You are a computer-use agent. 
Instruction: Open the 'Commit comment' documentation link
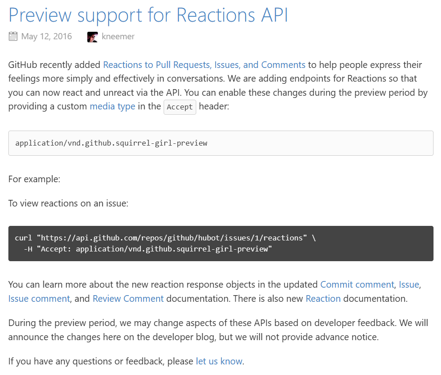point(357,285)
